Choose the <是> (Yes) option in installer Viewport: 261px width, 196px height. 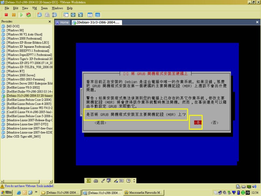[x=198, y=123]
